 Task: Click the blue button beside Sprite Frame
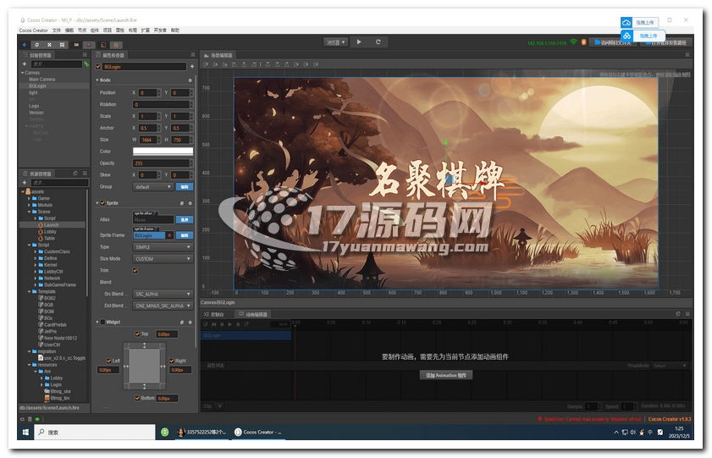(x=185, y=235)
